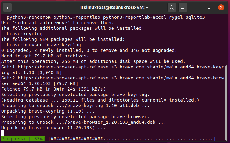Viewport: 230px width, 143px height.
Task: Click the 'Fetched 79.7 MB' line
Action: (x=54, y=89)
